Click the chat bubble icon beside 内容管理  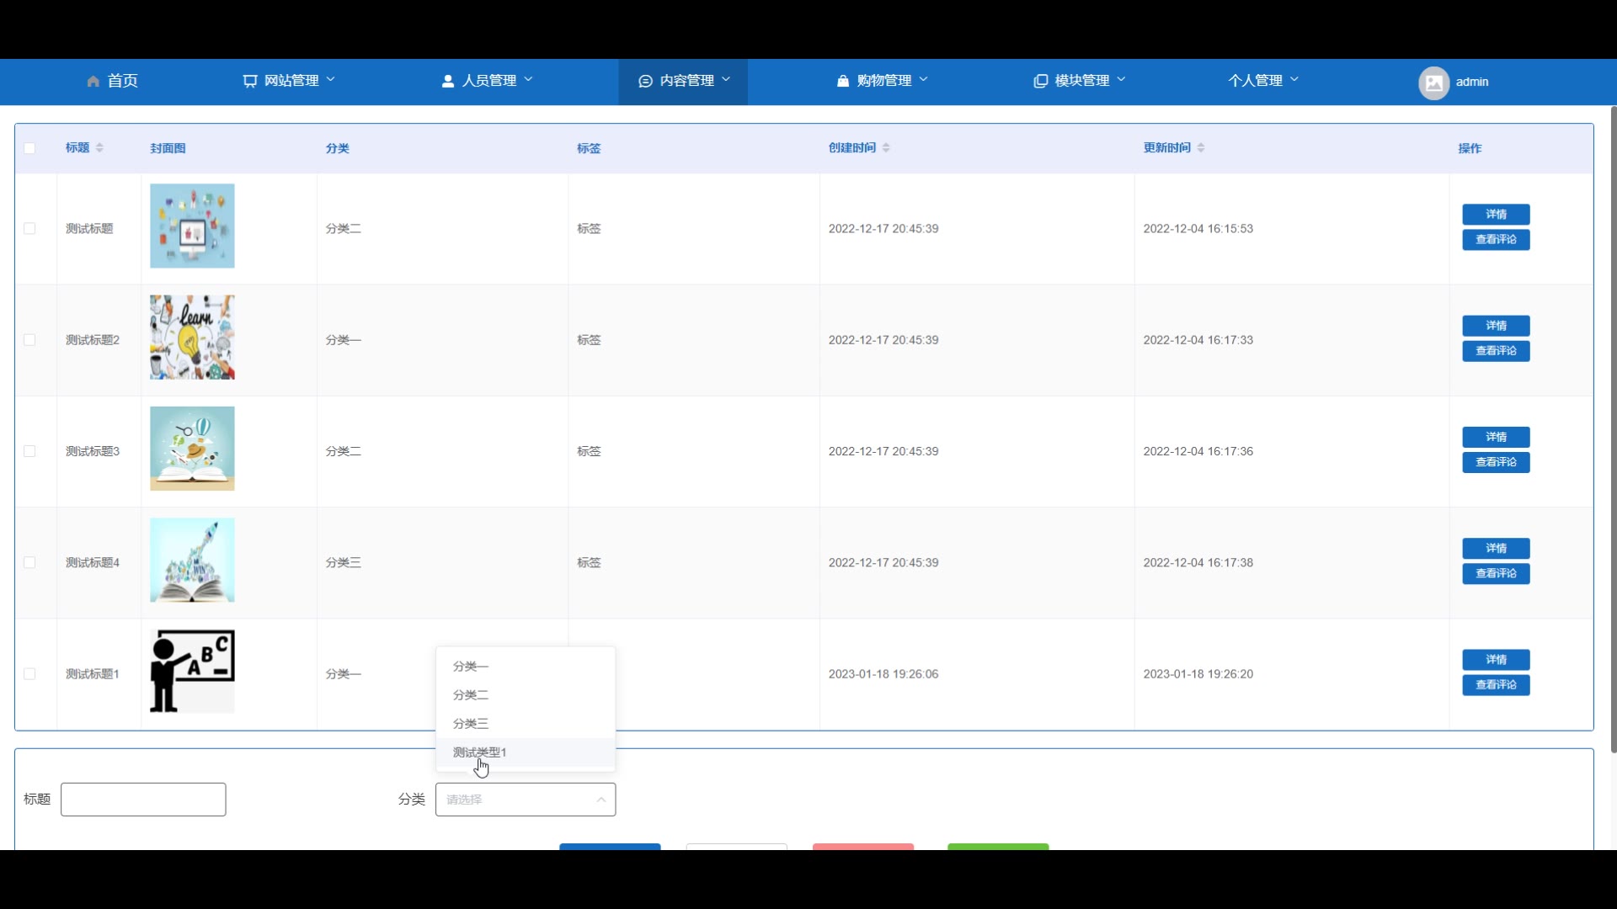pyautogui.click(x=645, y=82)
